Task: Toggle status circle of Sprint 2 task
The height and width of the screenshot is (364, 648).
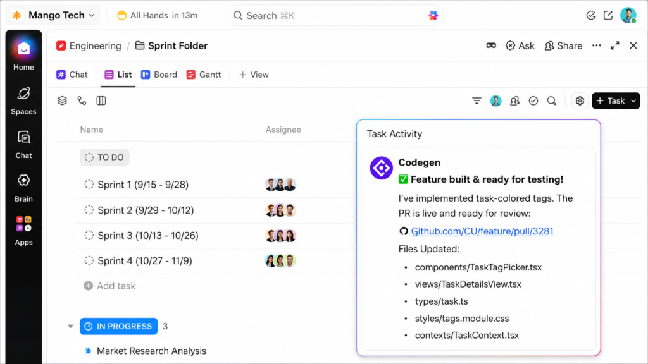Action: click(89, 210)
